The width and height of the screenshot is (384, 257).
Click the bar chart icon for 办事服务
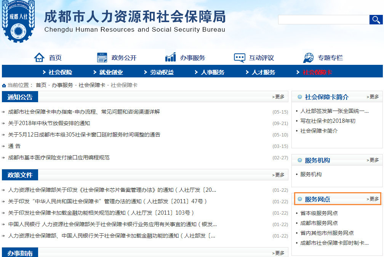170,56
